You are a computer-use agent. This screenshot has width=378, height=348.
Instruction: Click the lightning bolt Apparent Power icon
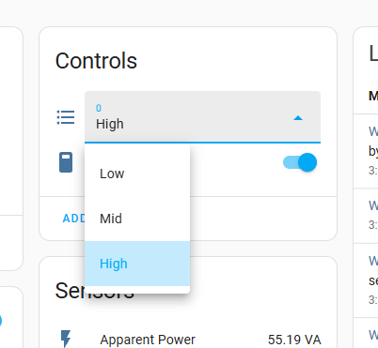tap(66, 339)
